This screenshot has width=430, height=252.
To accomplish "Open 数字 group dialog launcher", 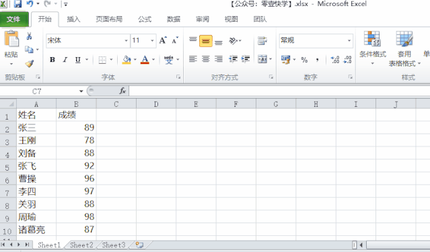I will pyautogui.click(x=350, y=77).
